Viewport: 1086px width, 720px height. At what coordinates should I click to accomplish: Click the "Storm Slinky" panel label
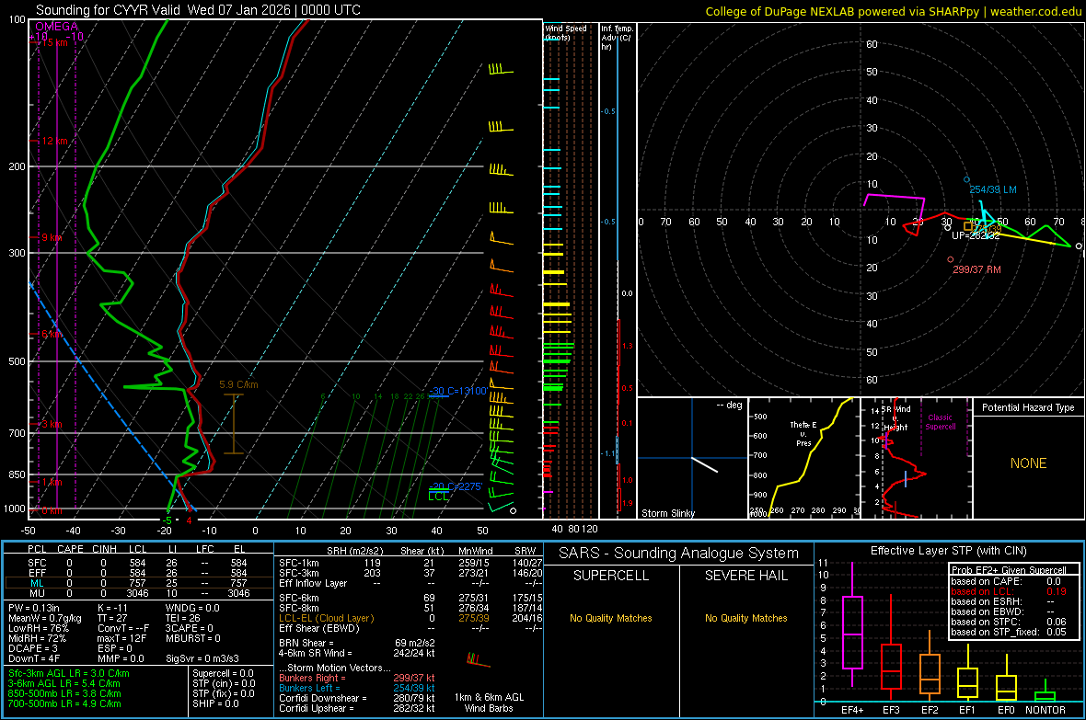pyautogui.click(x=667, y=513)
